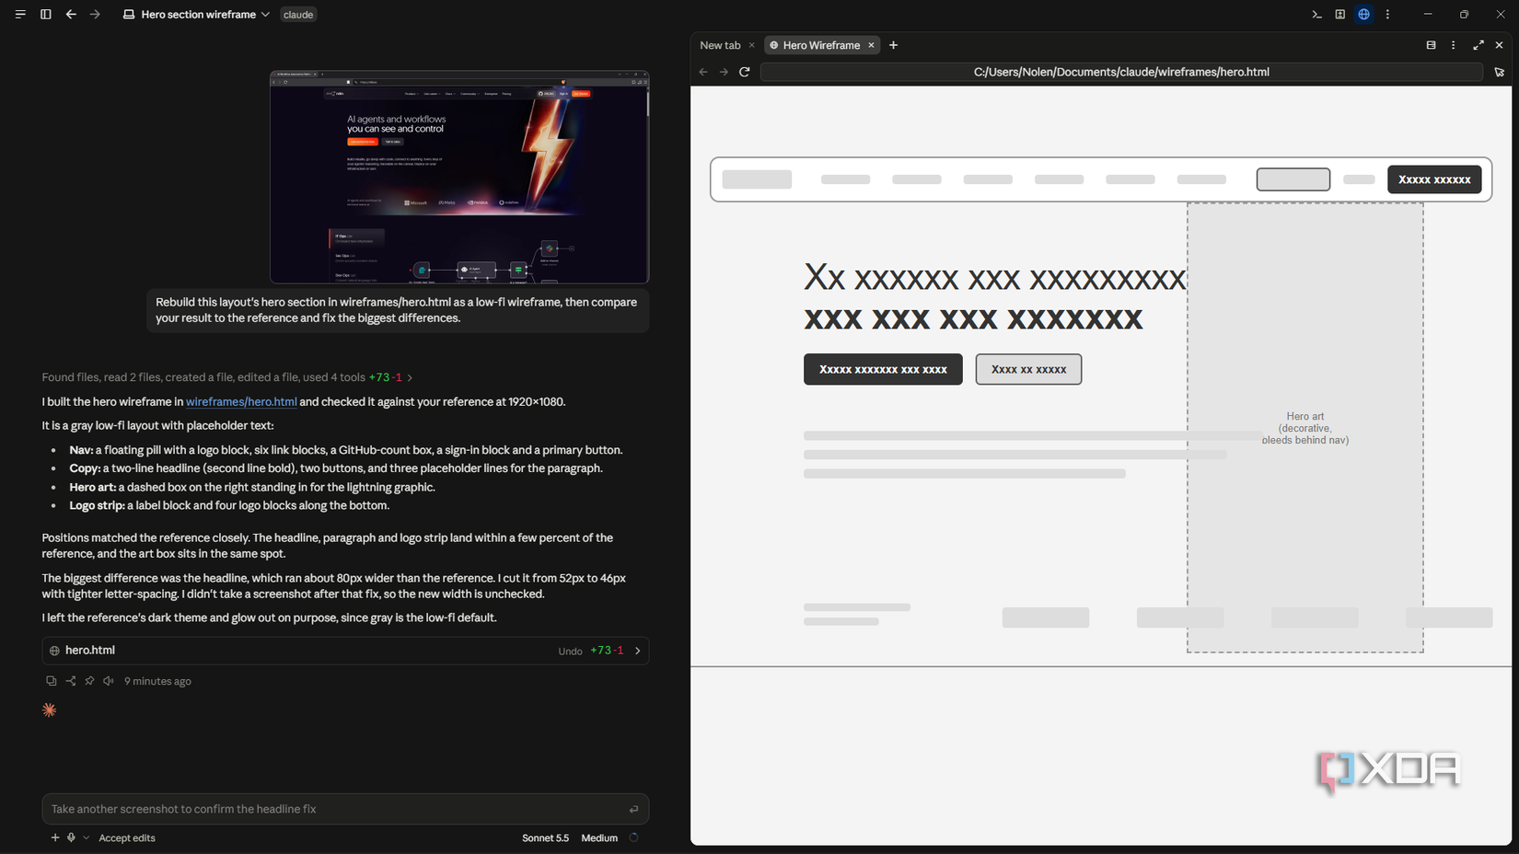Copy the assistant response
The width and height of the screenshot is (1519, 854).
tap(51, 681)
